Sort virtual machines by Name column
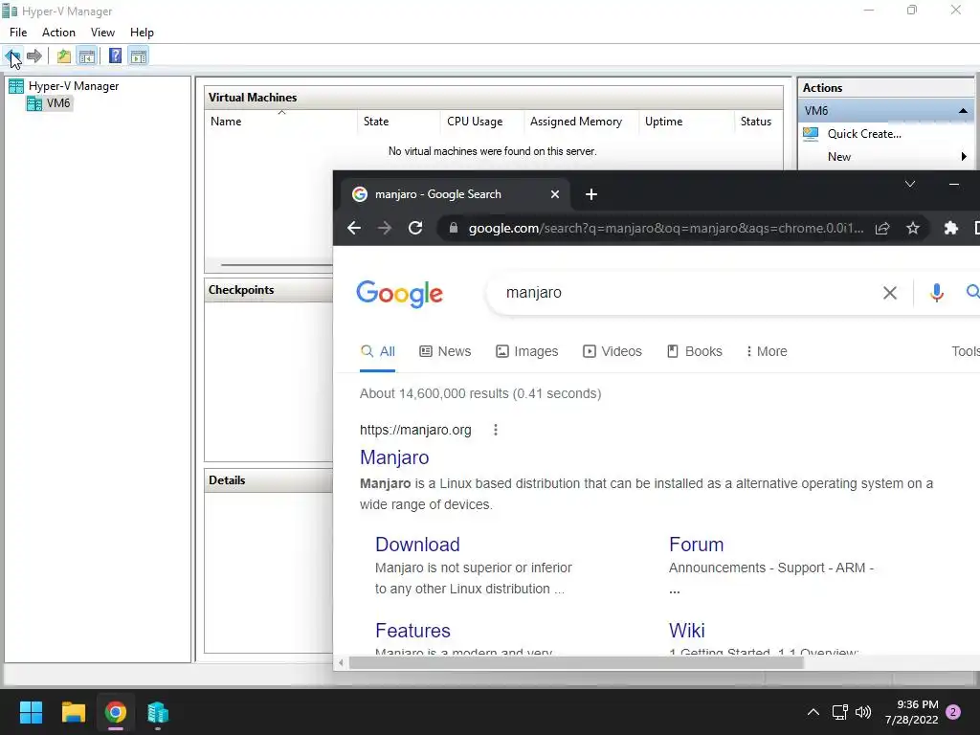 click(x=281, y=122)
